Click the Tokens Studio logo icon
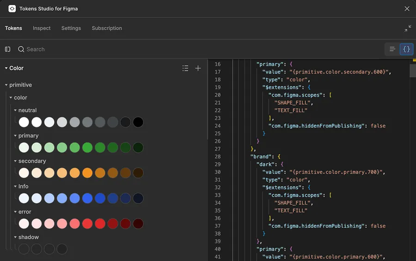Screen dimensions: 416x261 12,9
